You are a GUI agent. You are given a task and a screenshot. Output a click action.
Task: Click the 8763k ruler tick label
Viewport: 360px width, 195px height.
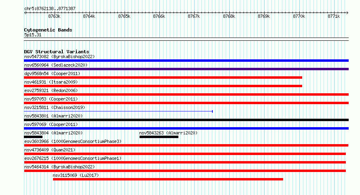(x=55, y=17)
